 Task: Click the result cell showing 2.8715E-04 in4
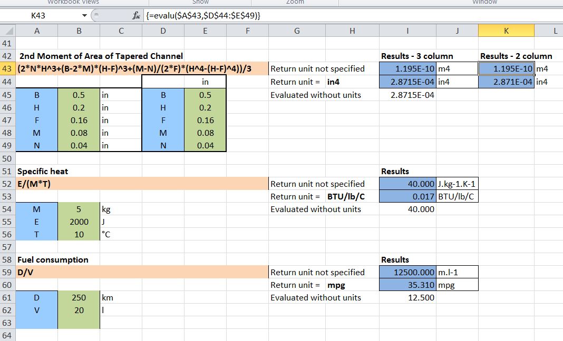click(407, 82)
